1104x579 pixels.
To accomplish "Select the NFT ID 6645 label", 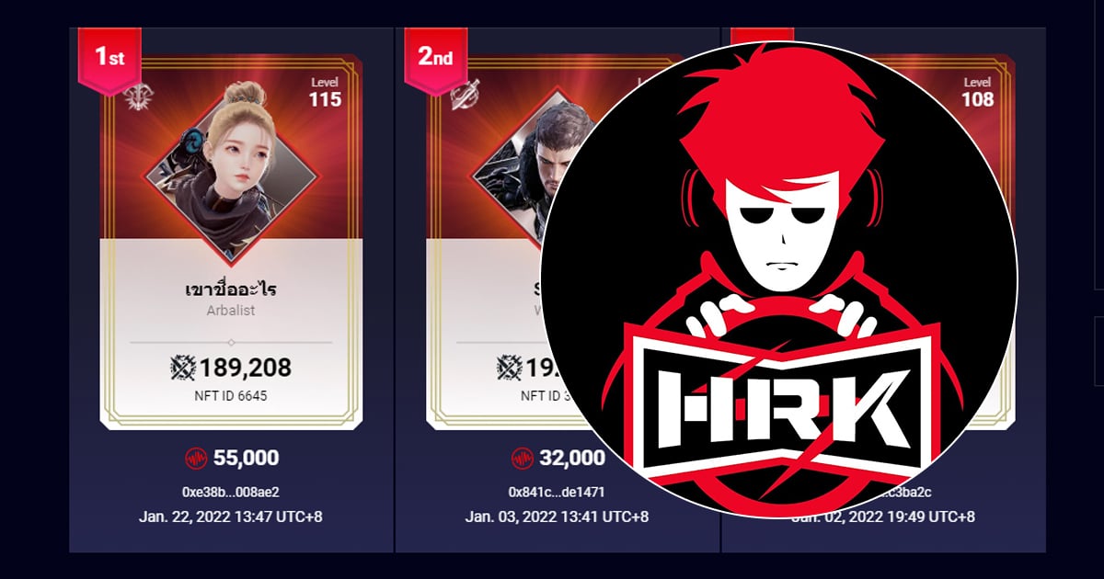I will click(231, 396).
